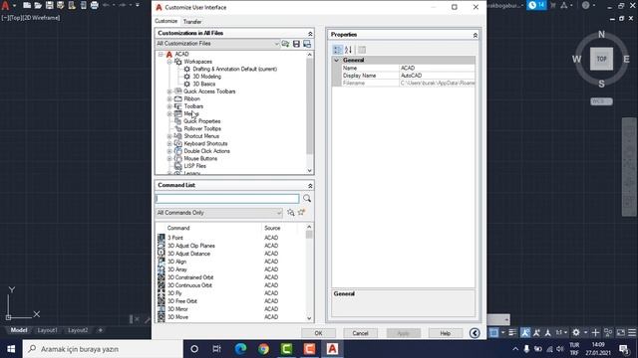The width and height of the screenshot is (638, 358).
Task: Click TOP face on the ViewCube
Action: tap(601, 59)
